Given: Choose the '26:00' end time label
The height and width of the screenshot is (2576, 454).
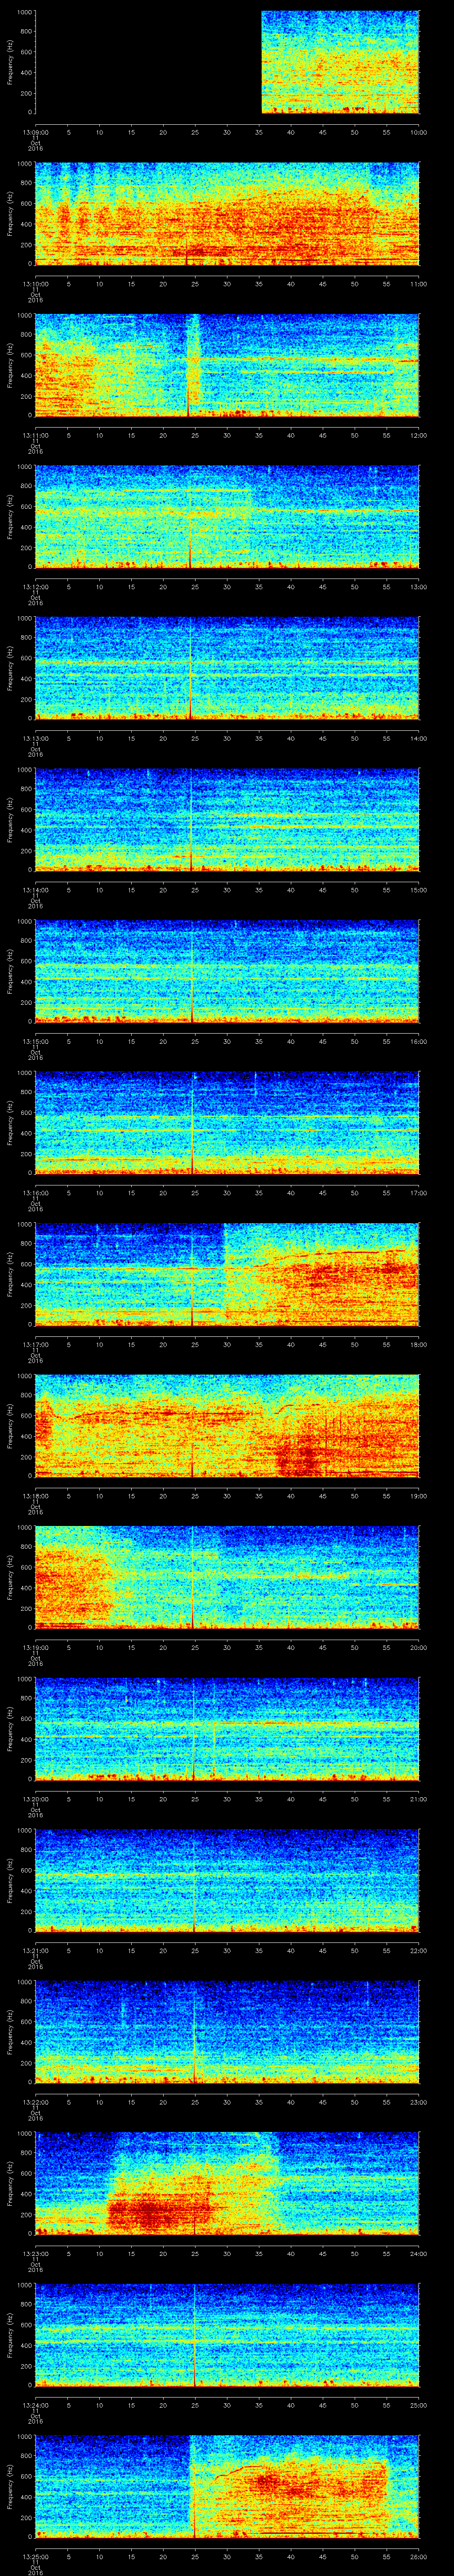Looking at the screenshot, I should (x=419, y=2556).
